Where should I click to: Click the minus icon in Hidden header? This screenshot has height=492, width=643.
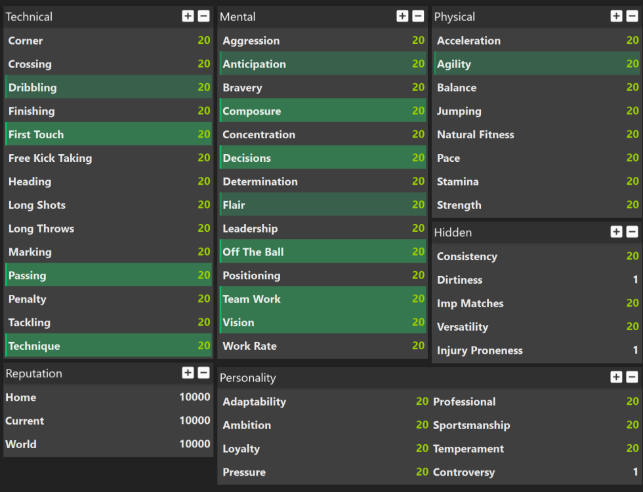632,232
